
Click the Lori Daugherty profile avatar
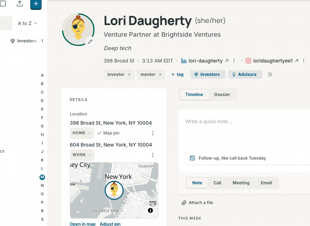(x=78, y=30)
